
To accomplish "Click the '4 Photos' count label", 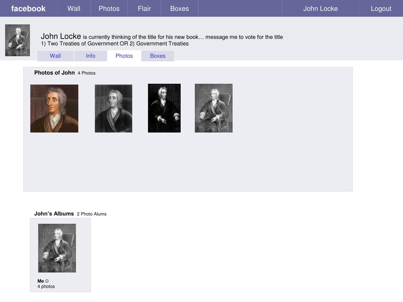I will point(87,73).
